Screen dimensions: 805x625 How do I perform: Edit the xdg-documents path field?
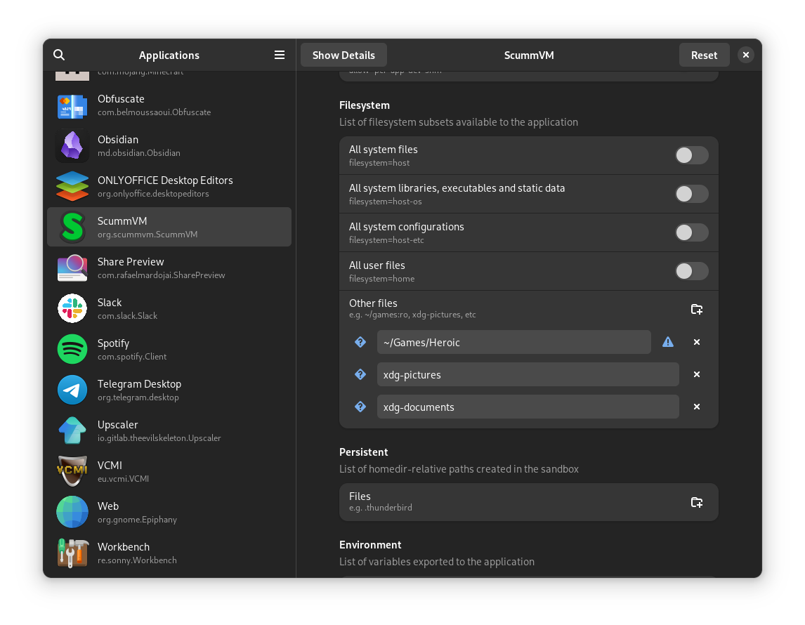click(528, 407)
